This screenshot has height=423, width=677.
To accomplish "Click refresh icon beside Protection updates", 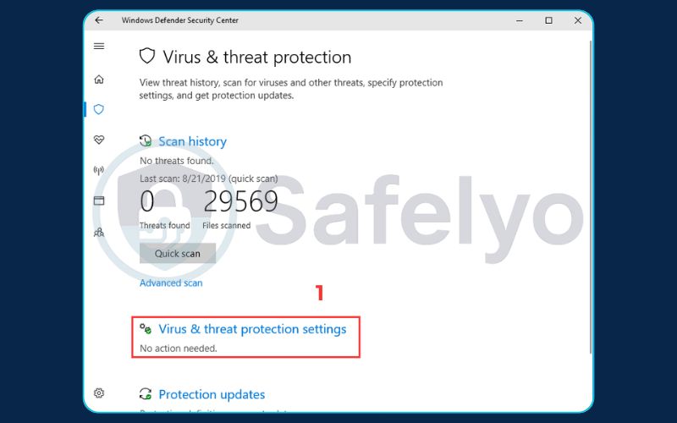I will click(x=146, y=394).
